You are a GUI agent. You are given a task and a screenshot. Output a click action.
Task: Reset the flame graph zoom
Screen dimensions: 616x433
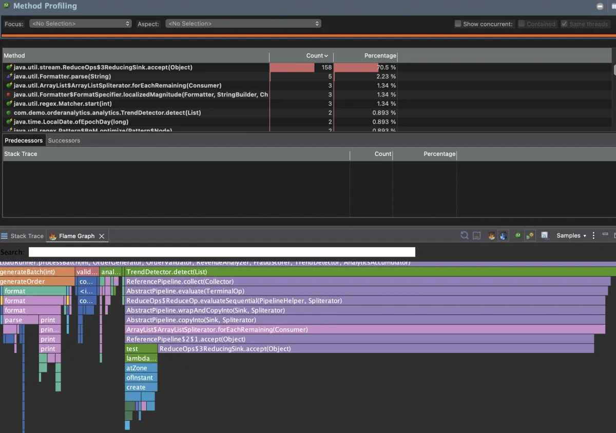(x=465, y=235)
